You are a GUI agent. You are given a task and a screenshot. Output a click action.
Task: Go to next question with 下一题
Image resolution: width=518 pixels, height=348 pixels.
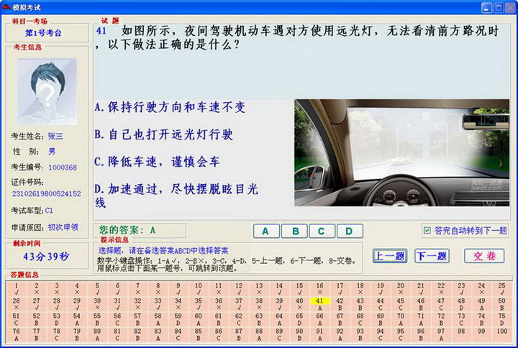(432, 256)
